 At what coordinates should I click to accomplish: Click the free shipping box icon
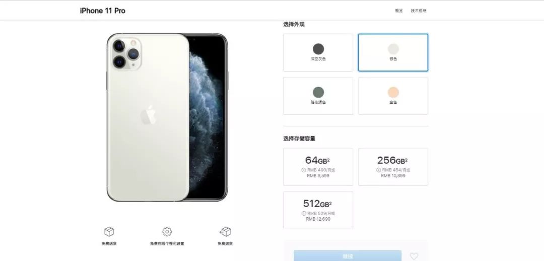click(x=109, y=231)
